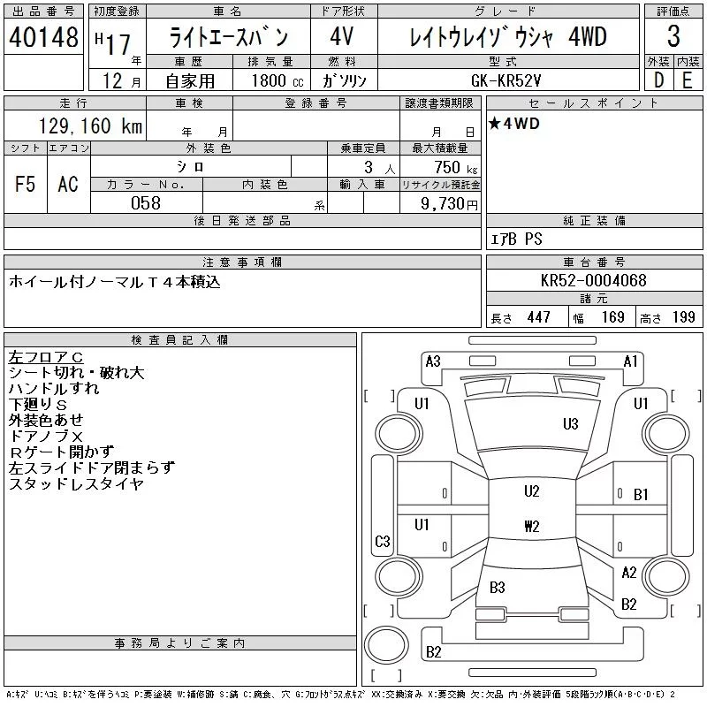Click note ハンドルすれ
Viewport: 707px width, 707px height.
pyautogui.click(x=54, y=389)
